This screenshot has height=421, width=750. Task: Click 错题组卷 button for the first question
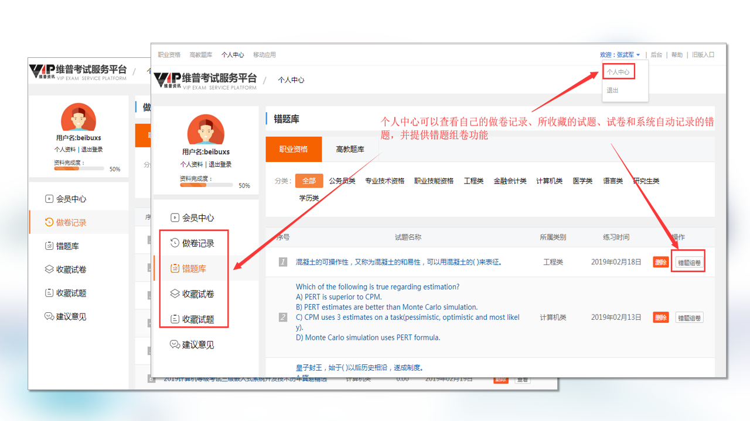coord(689,263)
